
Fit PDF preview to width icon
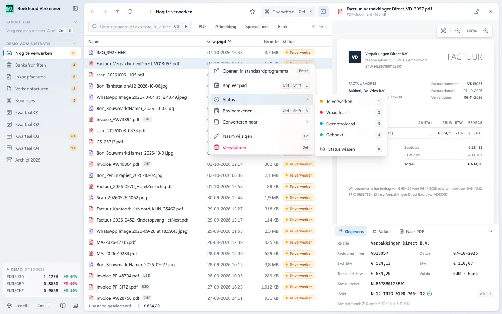coord(443,31)
